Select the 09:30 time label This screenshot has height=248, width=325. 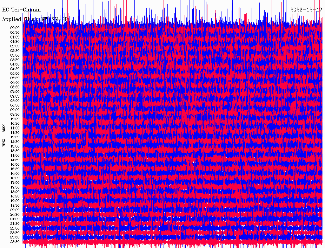[x=15, y=114]
